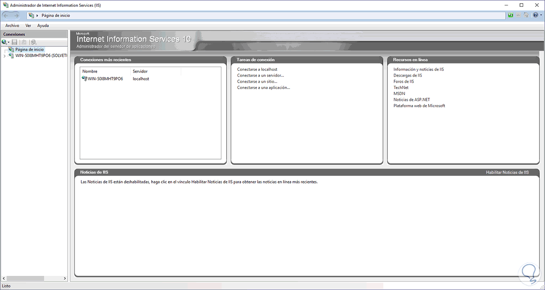Open the blue Help question mark icon
The height and width of the screenshot is (290, 545).
click(x=535, y=15)
